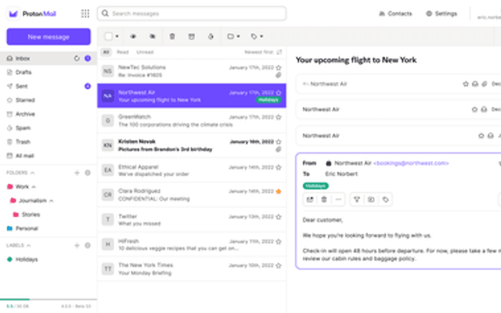Open the app switcher grid icon
Image resolution: width=501 pixels, height=313 pixels.
(x=85, y=14)
